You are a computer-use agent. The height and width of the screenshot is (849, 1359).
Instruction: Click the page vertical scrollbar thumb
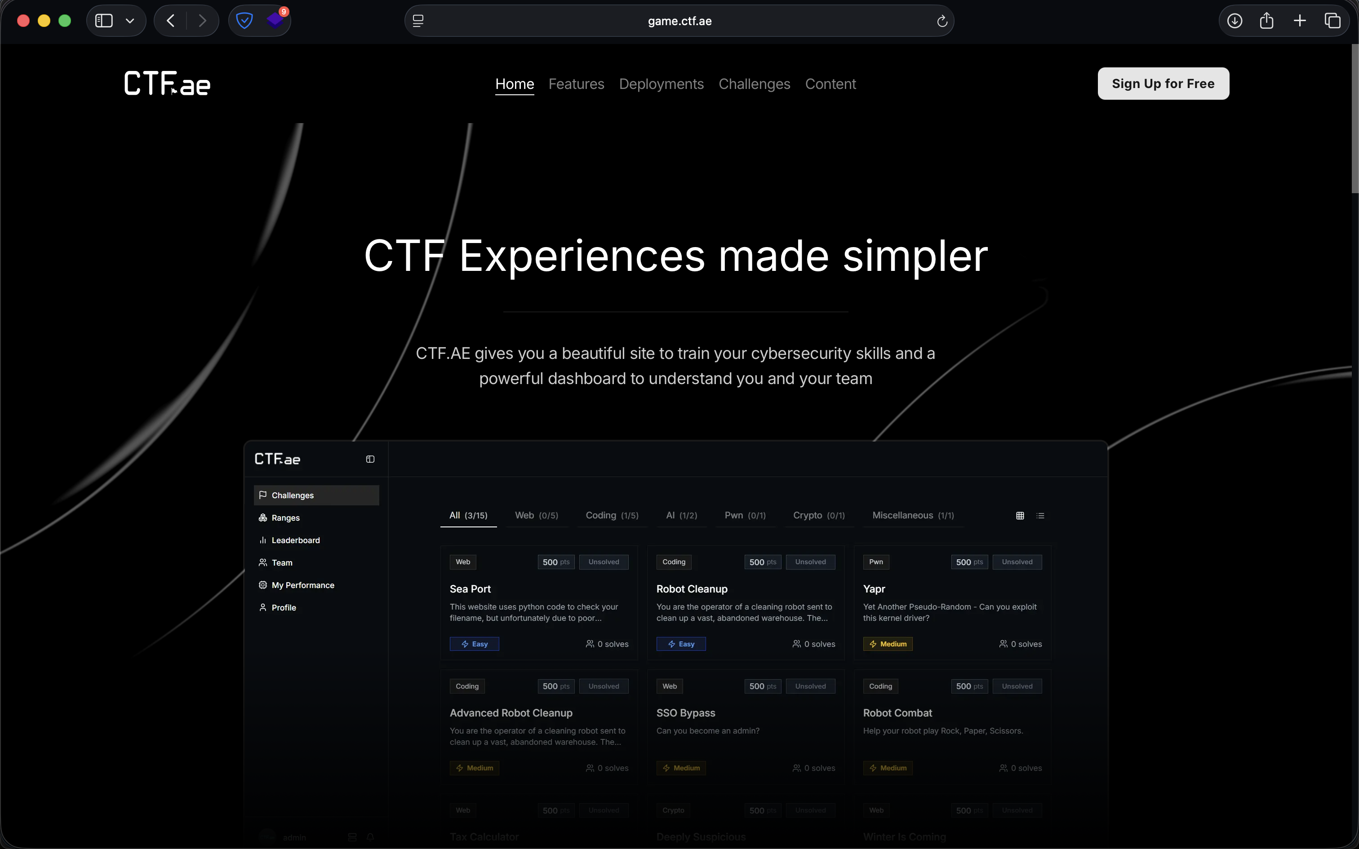click(x=1354, y=118)
